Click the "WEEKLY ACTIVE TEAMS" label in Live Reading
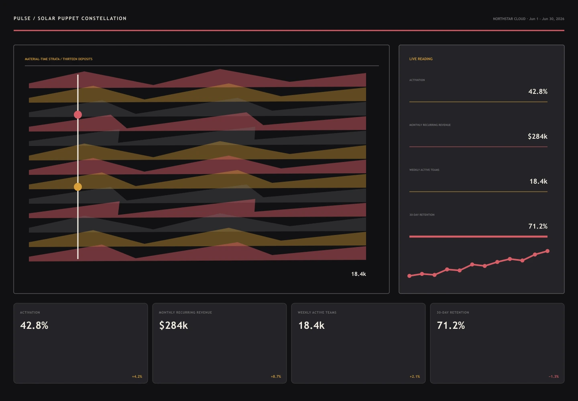 [x=424, y=170]
